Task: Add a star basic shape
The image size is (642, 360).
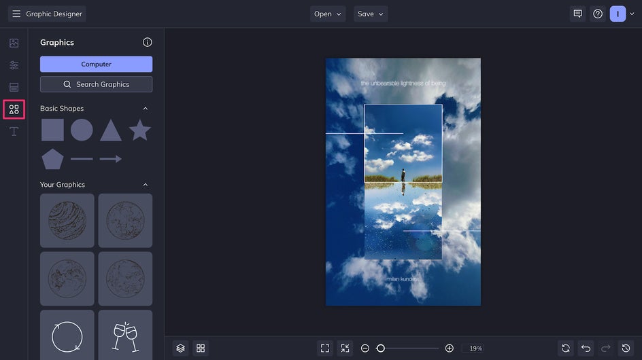Action: point(140,130)
